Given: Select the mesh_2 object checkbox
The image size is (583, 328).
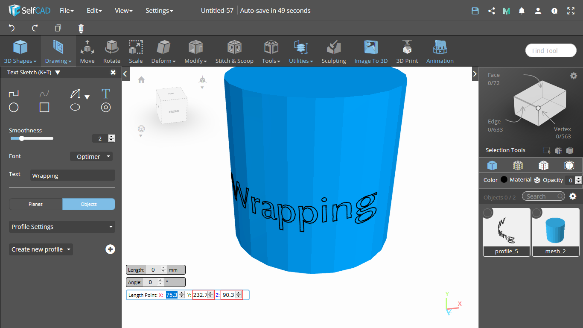Looking at the screenshot, I should coord(537,213).
